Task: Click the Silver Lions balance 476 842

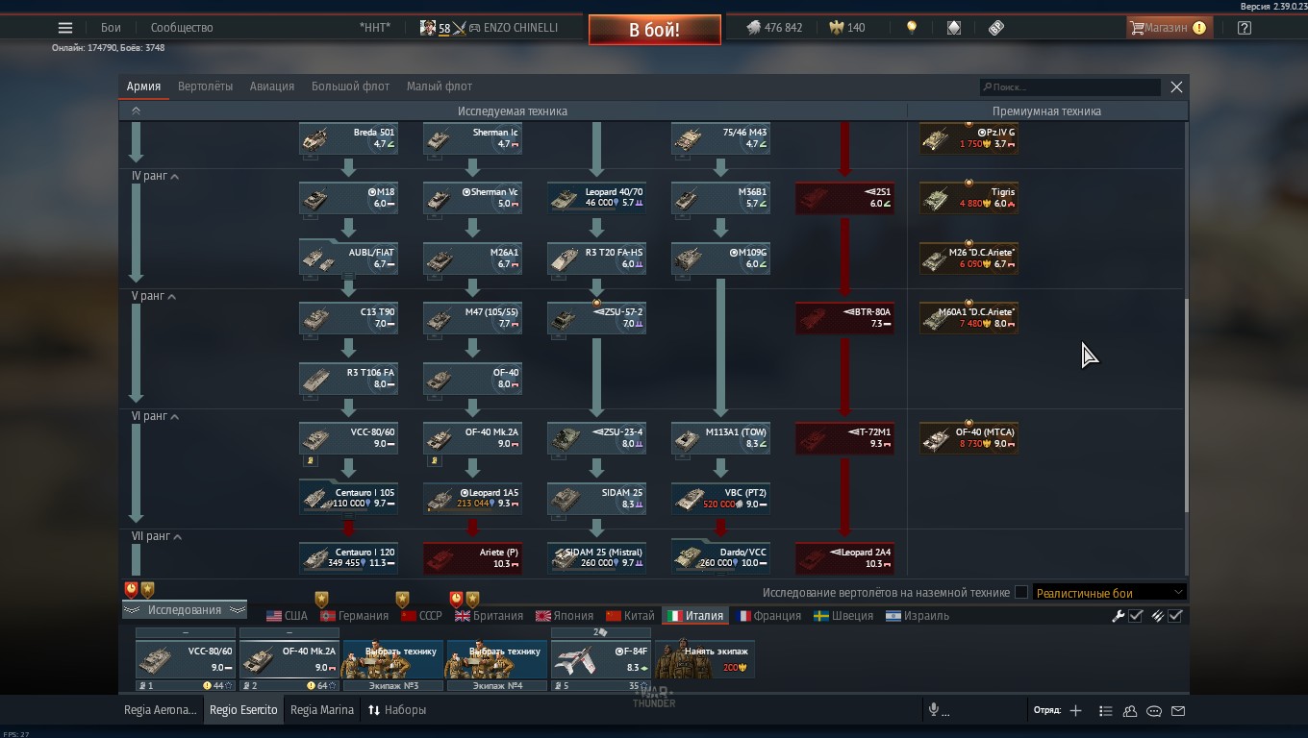Action: (775, 28)
